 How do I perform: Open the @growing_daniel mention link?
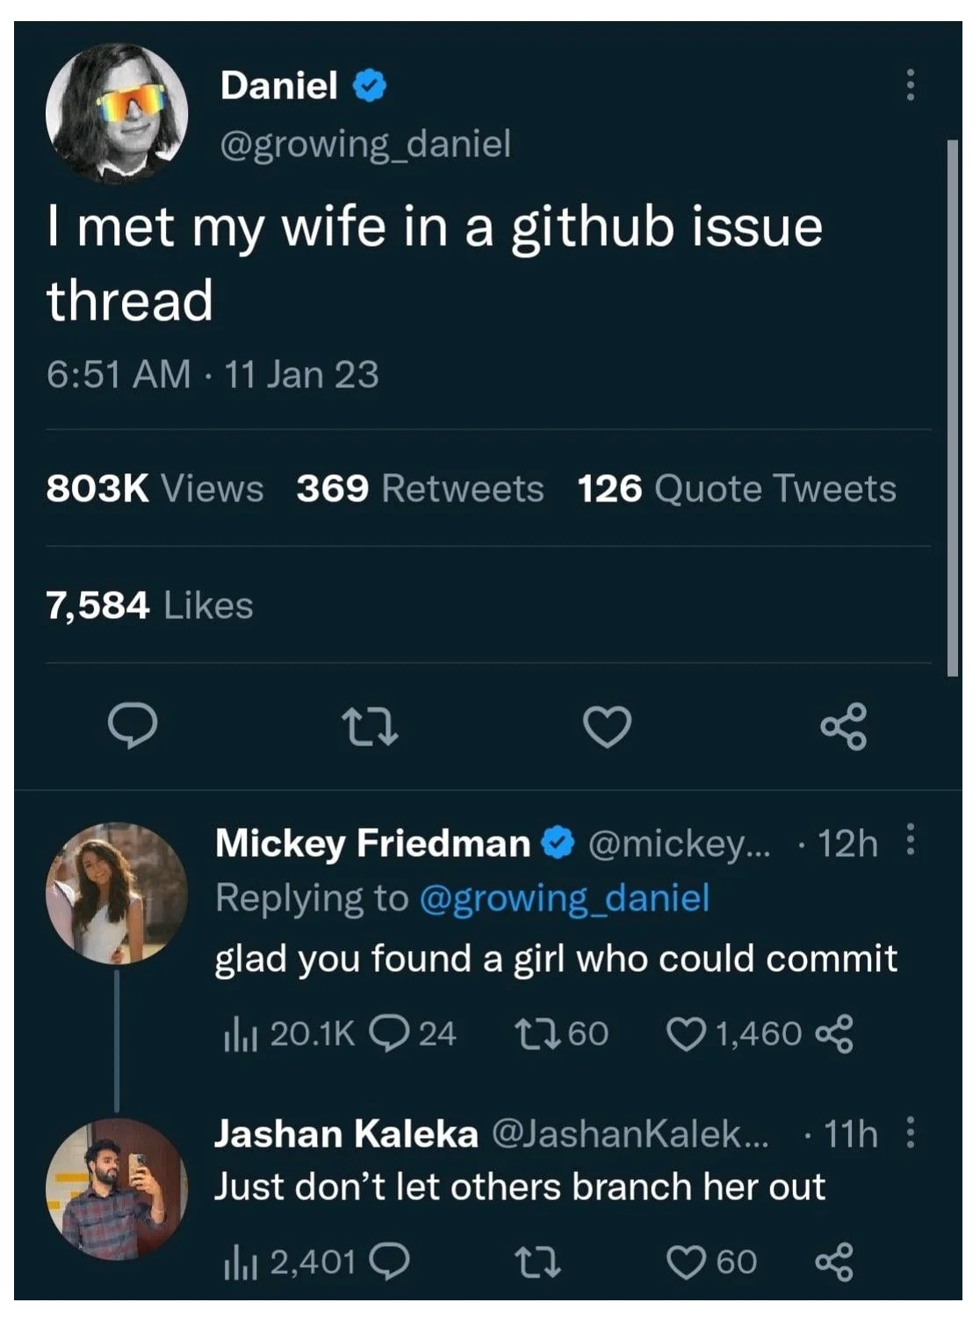(565, 898)
